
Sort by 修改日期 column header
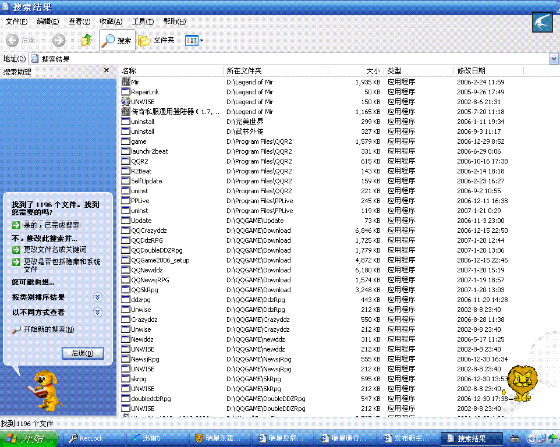pyautogui.click(x=488, y=70)
